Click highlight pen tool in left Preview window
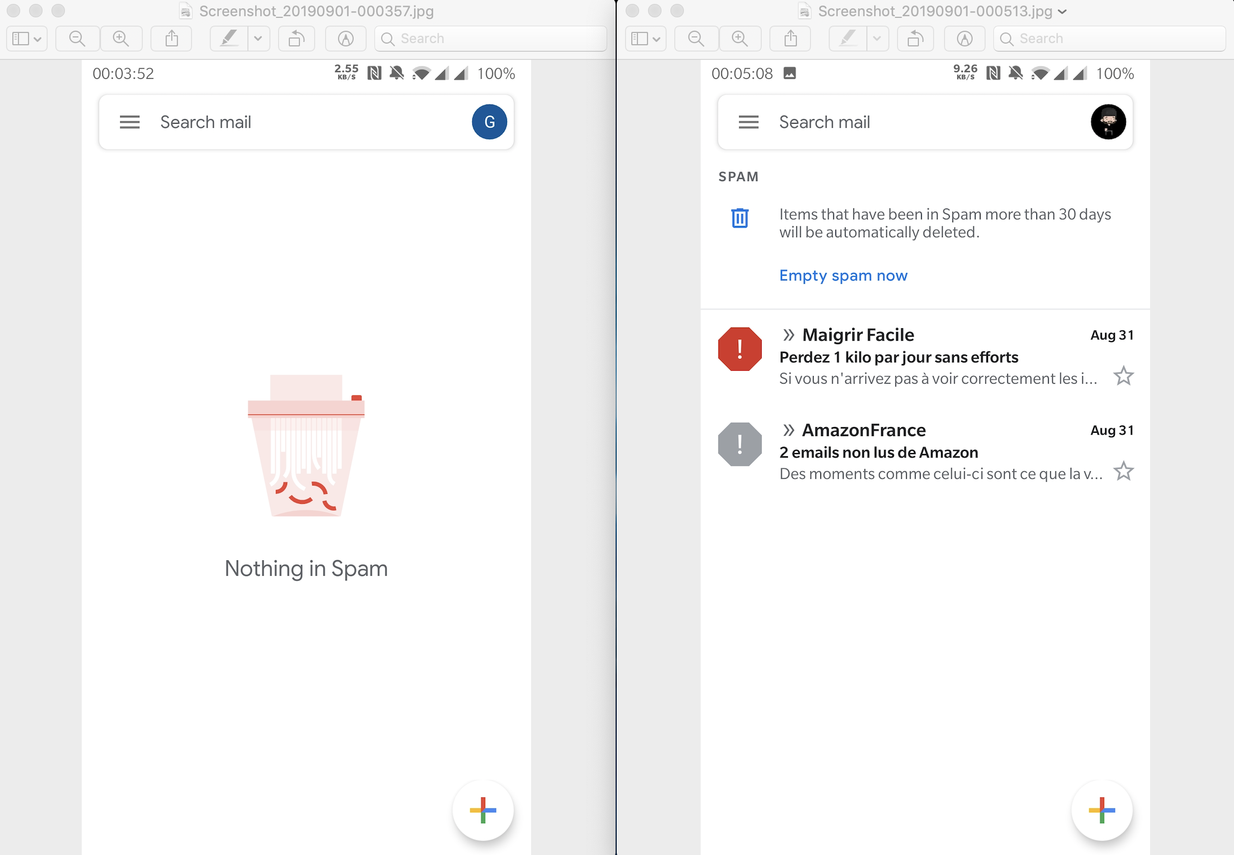This screenshot has width=1234, height=855. click(x=228, y=39)
